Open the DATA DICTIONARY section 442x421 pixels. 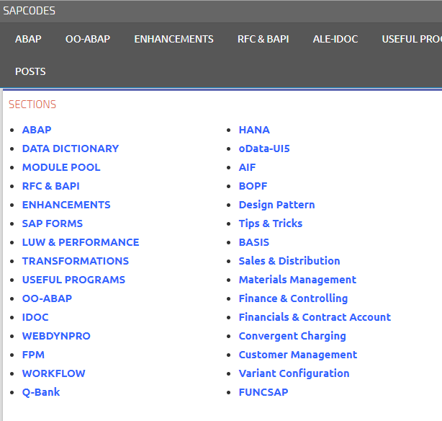[x=71, y=149]
